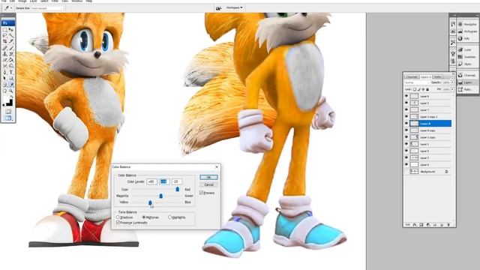
Task: Add a layer mask from Layers panel
Action: coord(421,225)
